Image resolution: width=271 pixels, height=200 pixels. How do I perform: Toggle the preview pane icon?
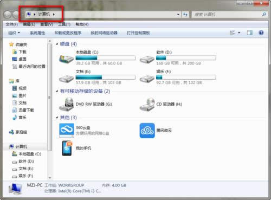point(250,33)
